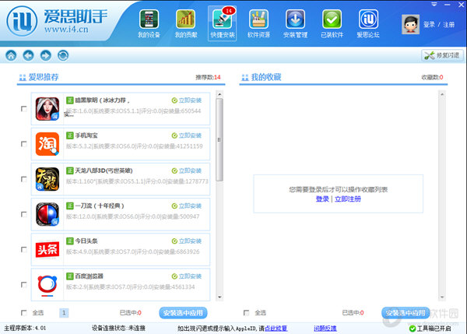The image size is (467, 334).
Task: Click the 设备连接状态:未连接 status text
Action: [118, 329]
